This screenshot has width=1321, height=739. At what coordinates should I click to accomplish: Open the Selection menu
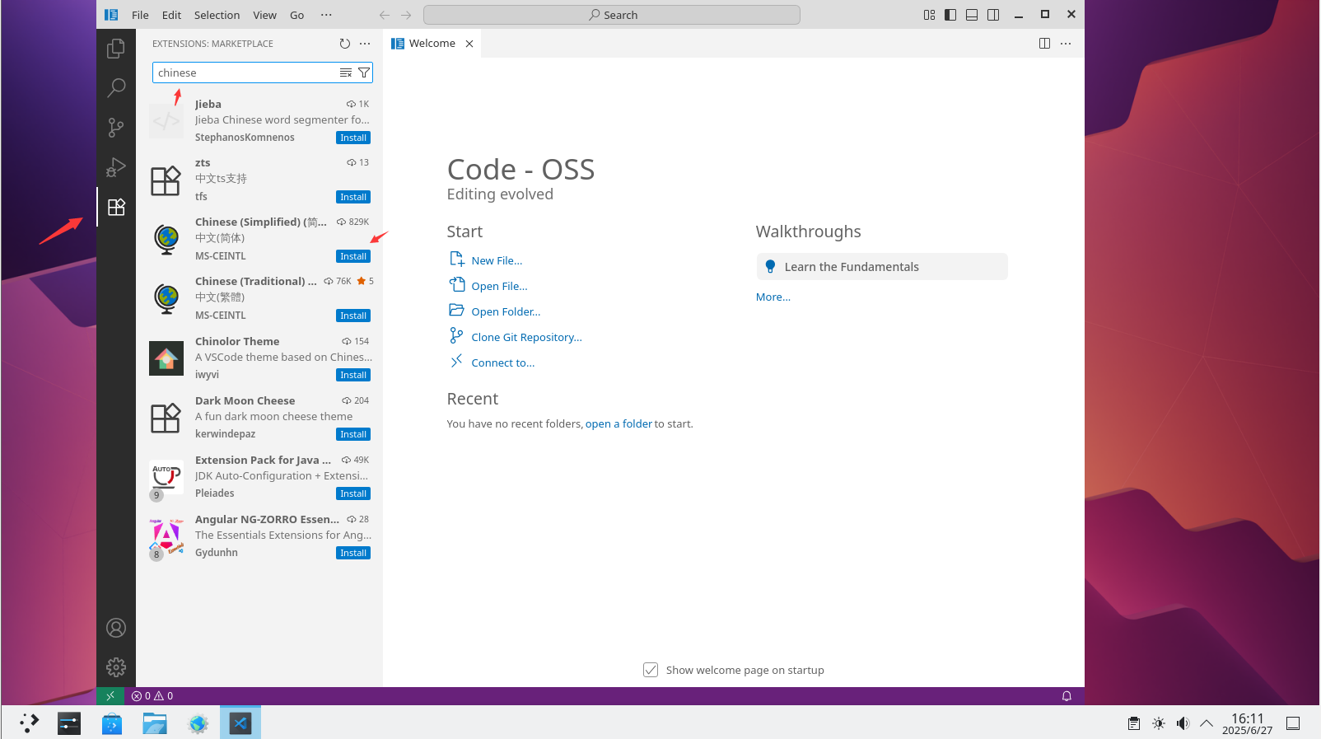217,15
